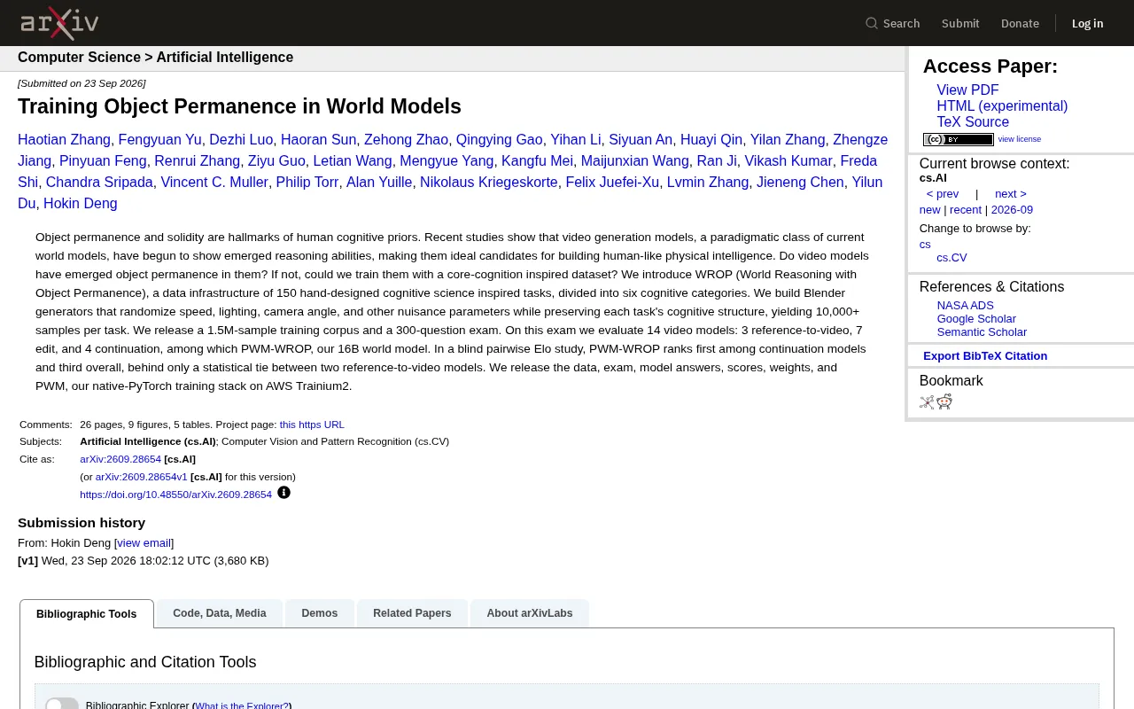Click Computer Science breadcrumb
1134x709 pixels.
coord(79,58)
